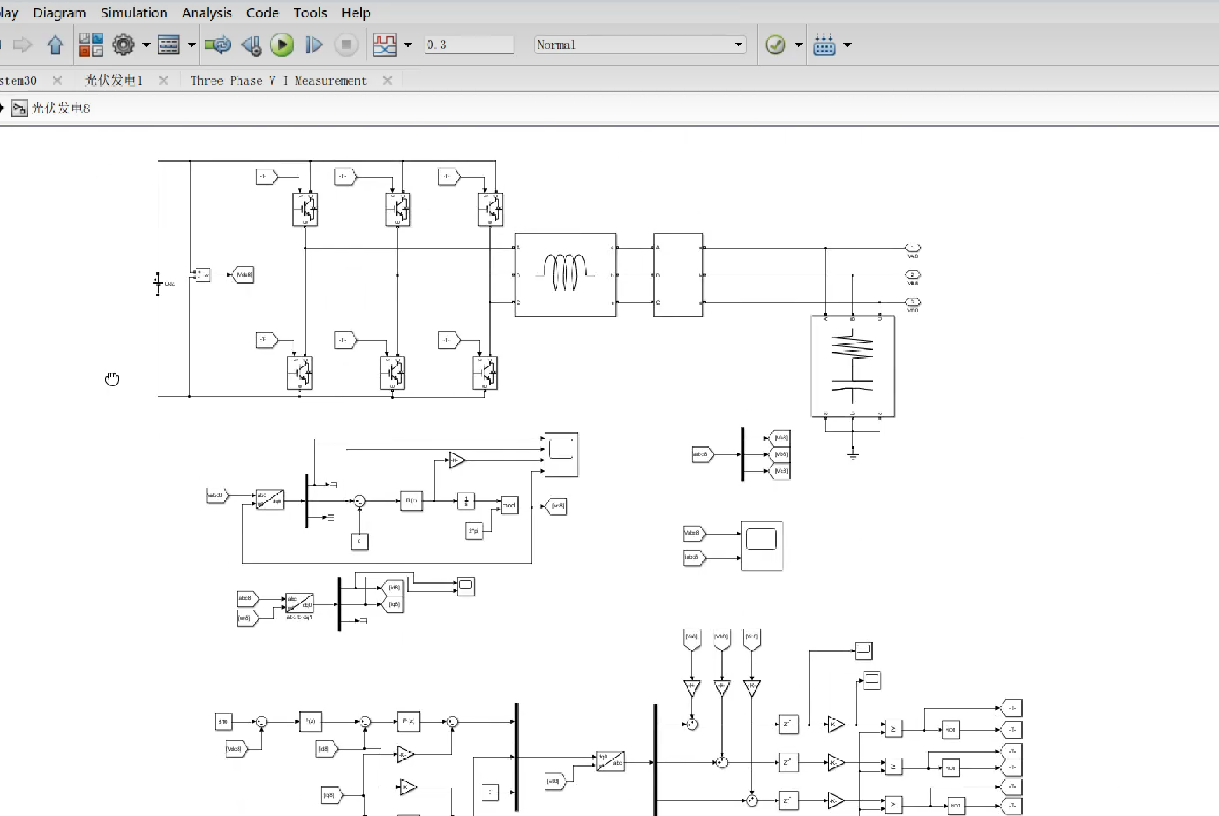Click the Build Model icon
This screenshot has width=1219, height=816.
[x=824, y=45]
